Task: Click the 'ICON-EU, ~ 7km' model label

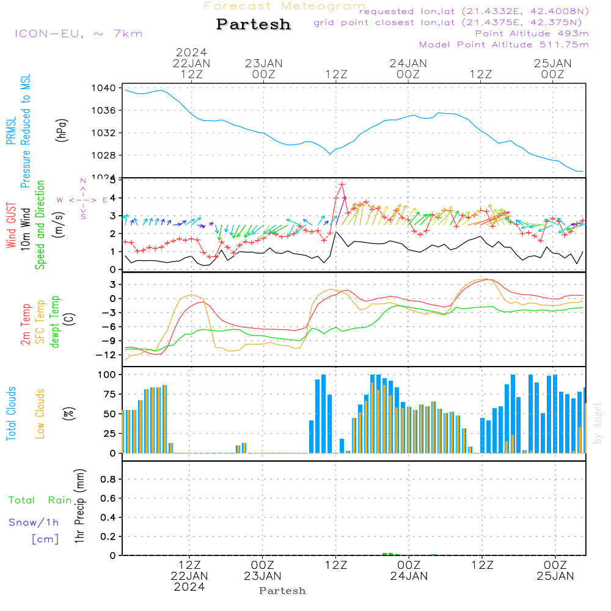Action: pos(79,34)
